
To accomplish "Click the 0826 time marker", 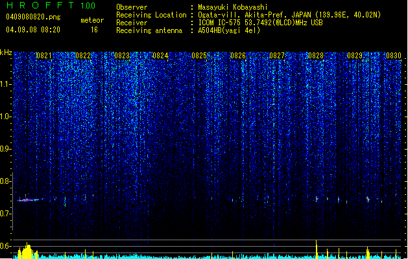I will tap(238, 55).
